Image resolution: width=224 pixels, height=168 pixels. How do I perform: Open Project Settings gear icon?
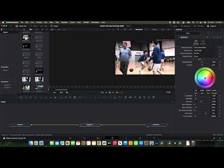220,138
